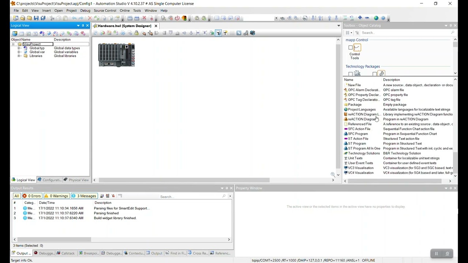Viewport: 468px width, 263px height.
Task: Click the lock icon in System Designer toolbar
Action: click(x=136, y=33)
